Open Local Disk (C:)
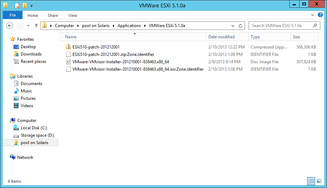Screen dimensions: 327x188 (34, 128)
